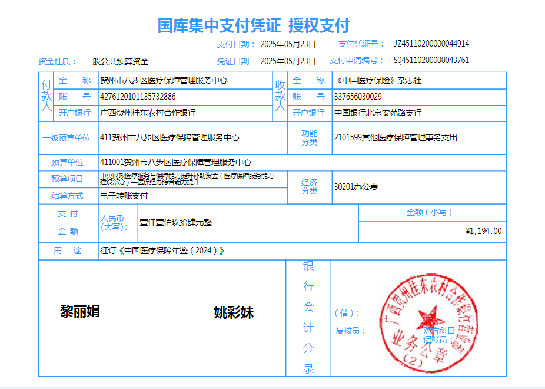Click the 用途 label

[x=68, y=250]
